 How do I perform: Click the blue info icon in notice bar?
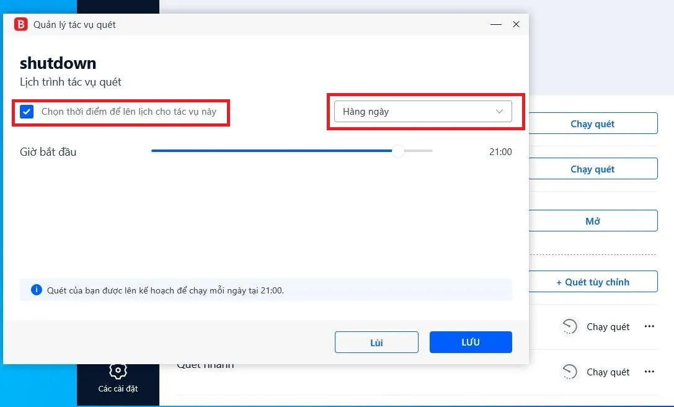tap(37, 290)
